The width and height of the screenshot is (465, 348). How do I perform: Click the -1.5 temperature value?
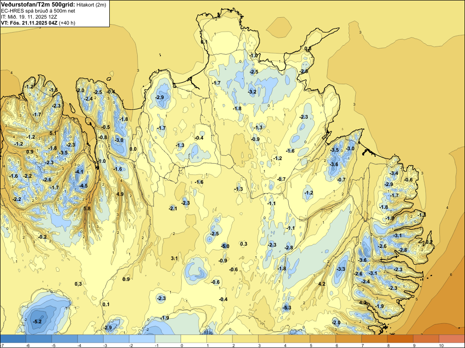(x=53, y=90)
